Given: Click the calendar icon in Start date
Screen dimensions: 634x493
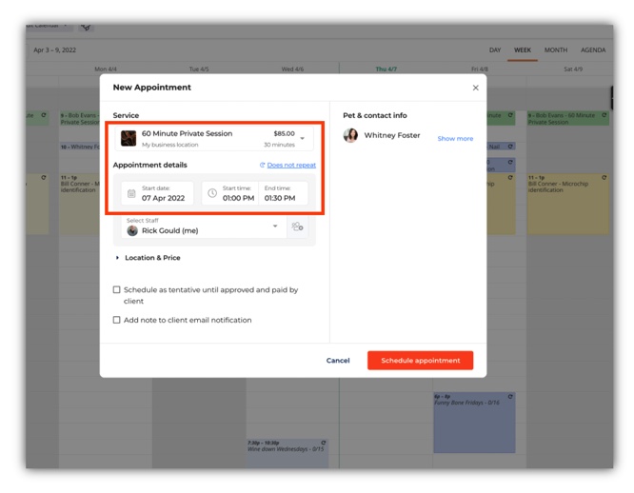Looking at the screenshot, I should 131,193.
